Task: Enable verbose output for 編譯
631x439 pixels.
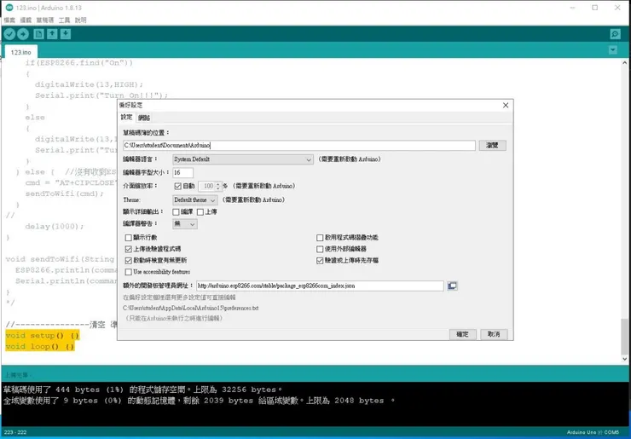Action: click(176, 212)
